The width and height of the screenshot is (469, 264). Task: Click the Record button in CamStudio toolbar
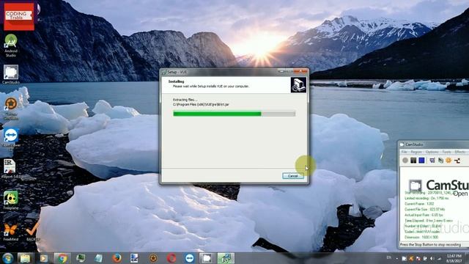(405, 161)
